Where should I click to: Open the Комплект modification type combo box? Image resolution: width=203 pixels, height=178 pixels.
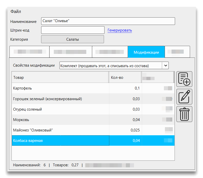(111, 66)
